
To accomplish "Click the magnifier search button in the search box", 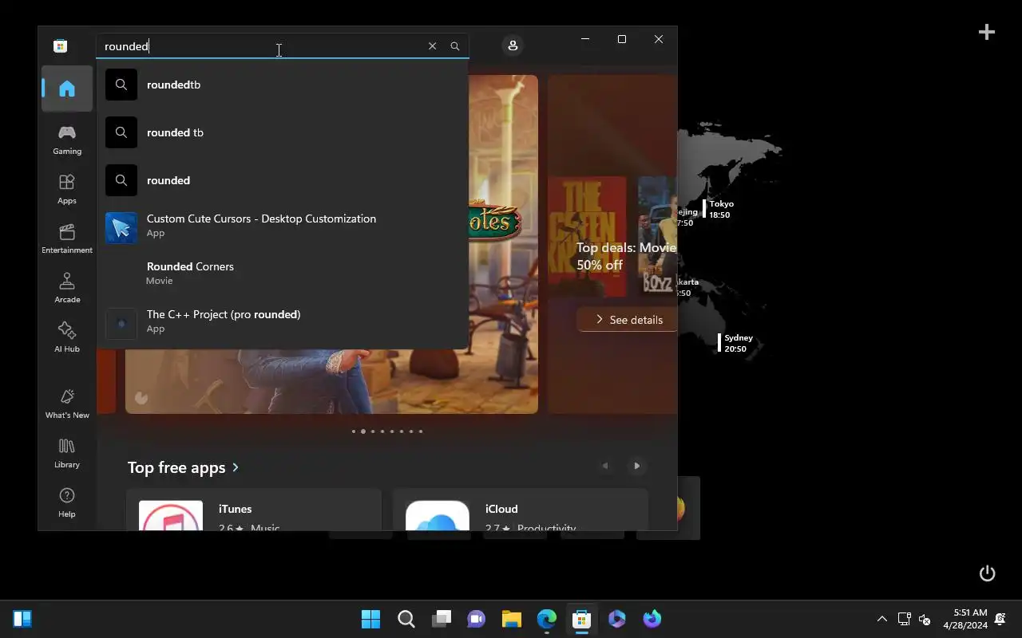I will click(455, 46).
